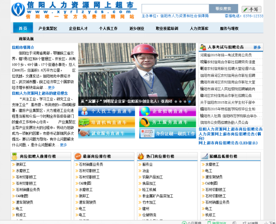Focus the job search text field
Image resolution: width=276 pixels, height=224 pixels.
[175, 9]
